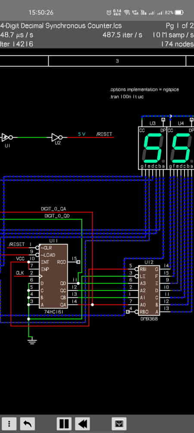Image resolution: width=194 pixels, height=433 pixels.
Task: Tap the alarm clock status icon
Action: tap(109, 13)
